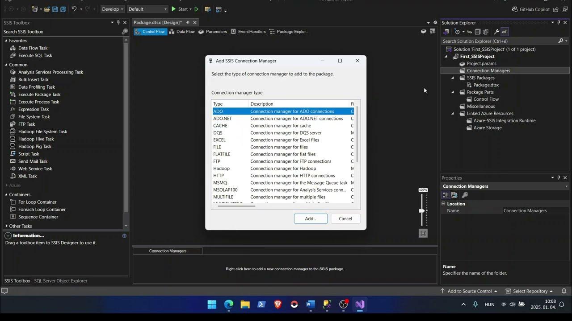
Task: Collapse the SSIS Packages tree node
Action: click(x=453, y=78)
